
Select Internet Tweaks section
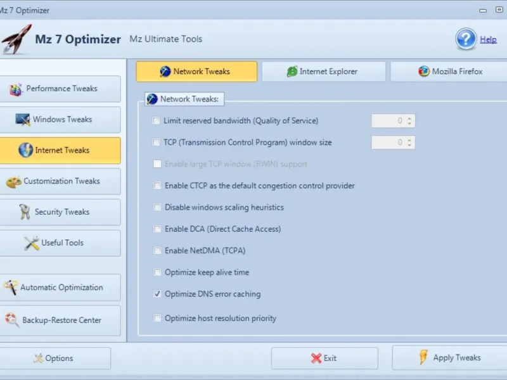pos(60,150)
